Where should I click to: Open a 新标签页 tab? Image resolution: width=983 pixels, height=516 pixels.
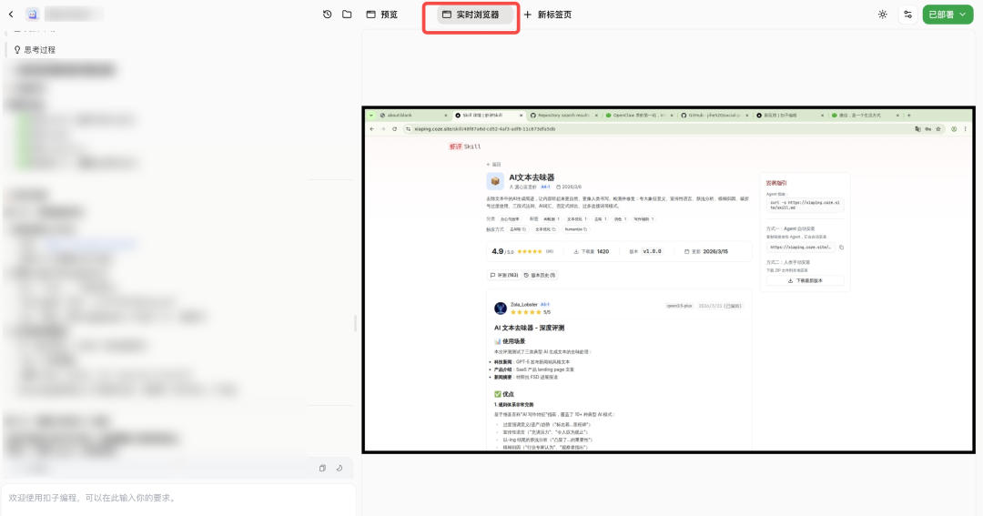(548, 15)
